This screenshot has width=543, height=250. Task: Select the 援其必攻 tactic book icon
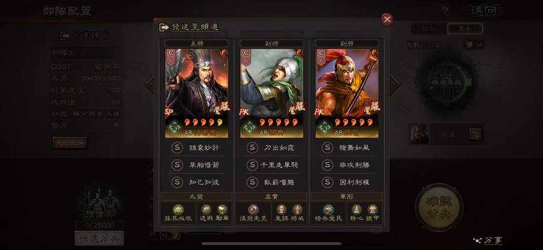178,210
